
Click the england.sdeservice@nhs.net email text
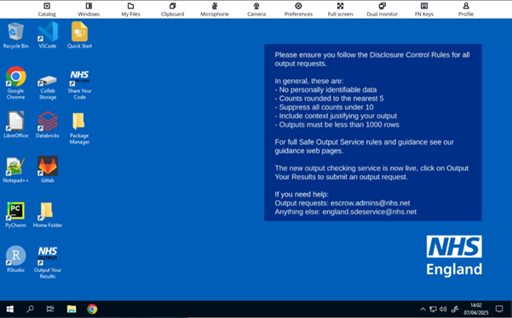[370, 212]
